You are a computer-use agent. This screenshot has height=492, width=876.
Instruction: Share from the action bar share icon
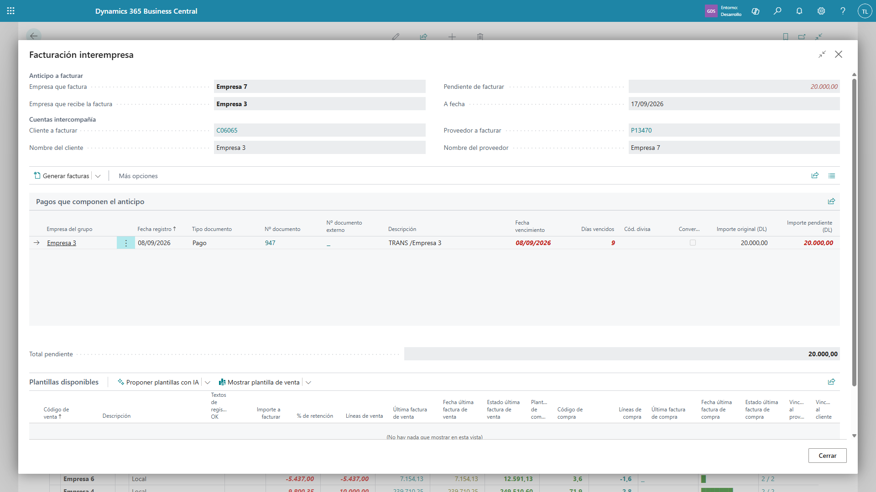tap(815, 175)
